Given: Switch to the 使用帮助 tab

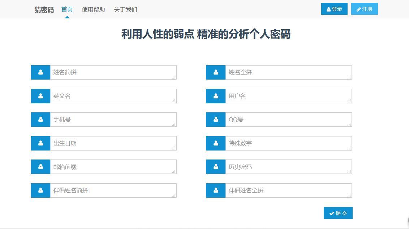Looking at the screenshot, I should click(93, 9).
